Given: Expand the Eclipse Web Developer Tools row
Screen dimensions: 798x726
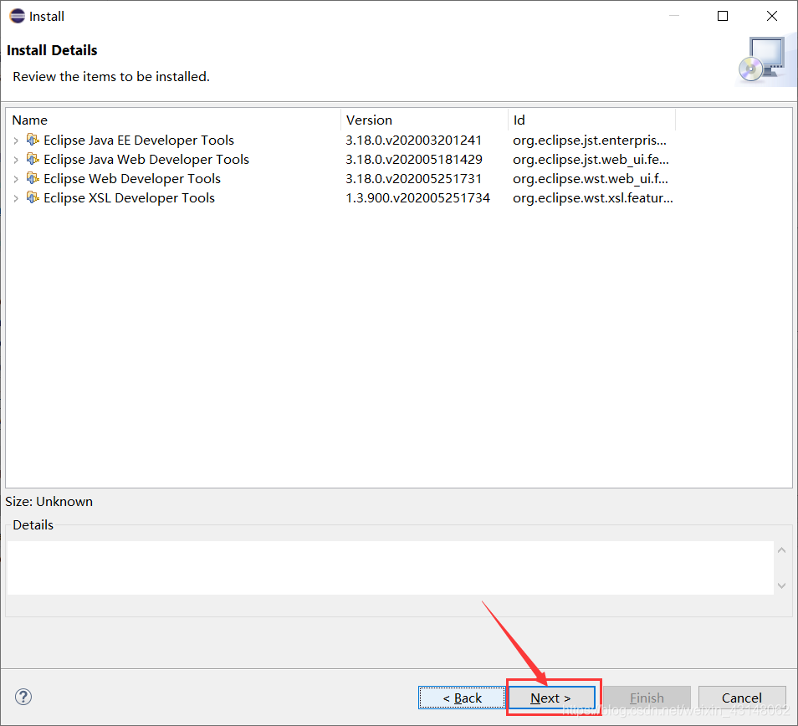Looking at the screenshot, I should tap(16, 179).
